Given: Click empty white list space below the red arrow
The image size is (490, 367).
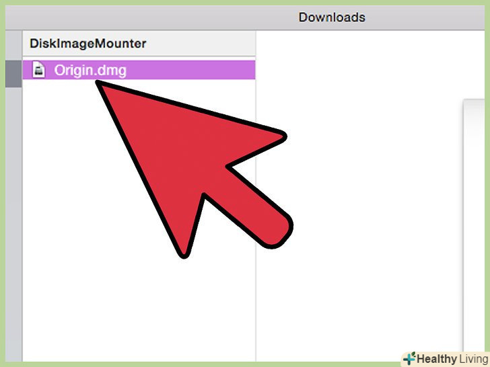Looking at the screenshot, I should (x=137, y=309).
